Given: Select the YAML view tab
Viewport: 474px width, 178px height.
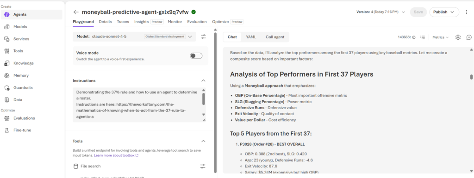Looking at the screenshot, I should click(x=251, y=37).
